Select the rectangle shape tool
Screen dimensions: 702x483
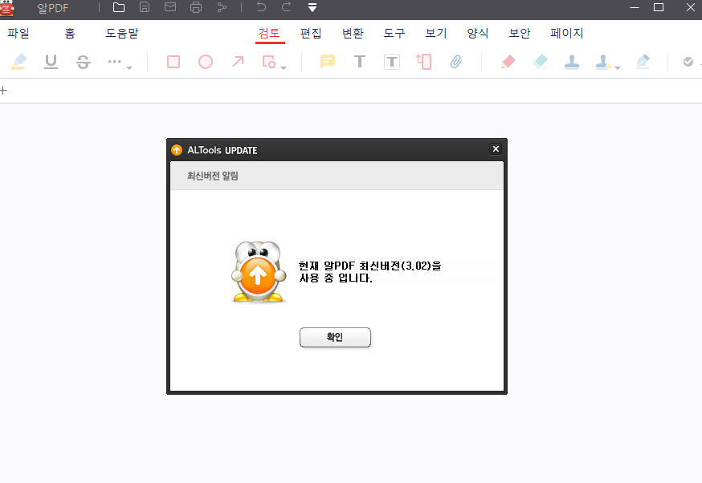click(x=173, y=62)
